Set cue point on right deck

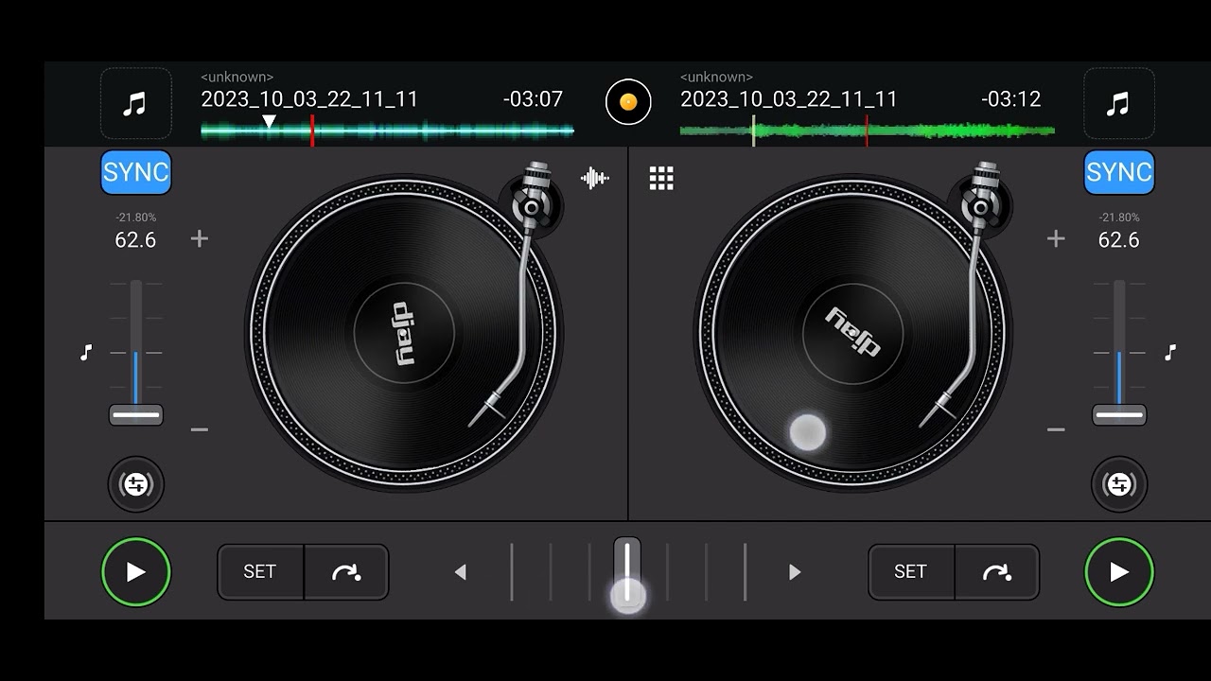pos(910,571)
